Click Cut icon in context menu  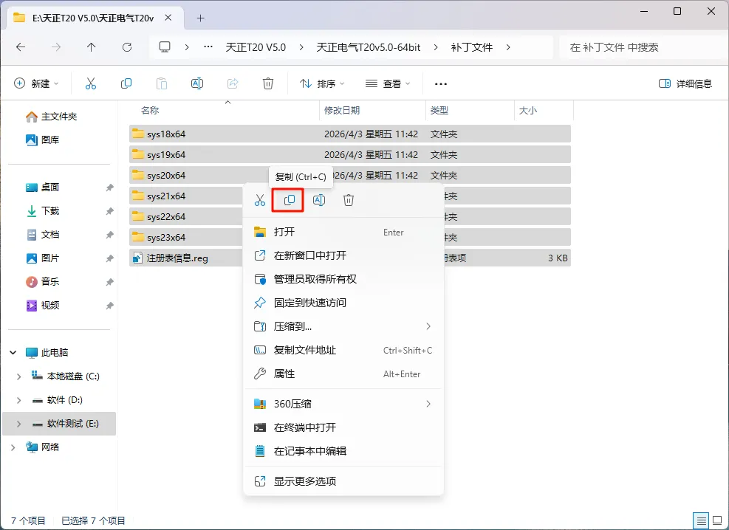tap(260, 200)
